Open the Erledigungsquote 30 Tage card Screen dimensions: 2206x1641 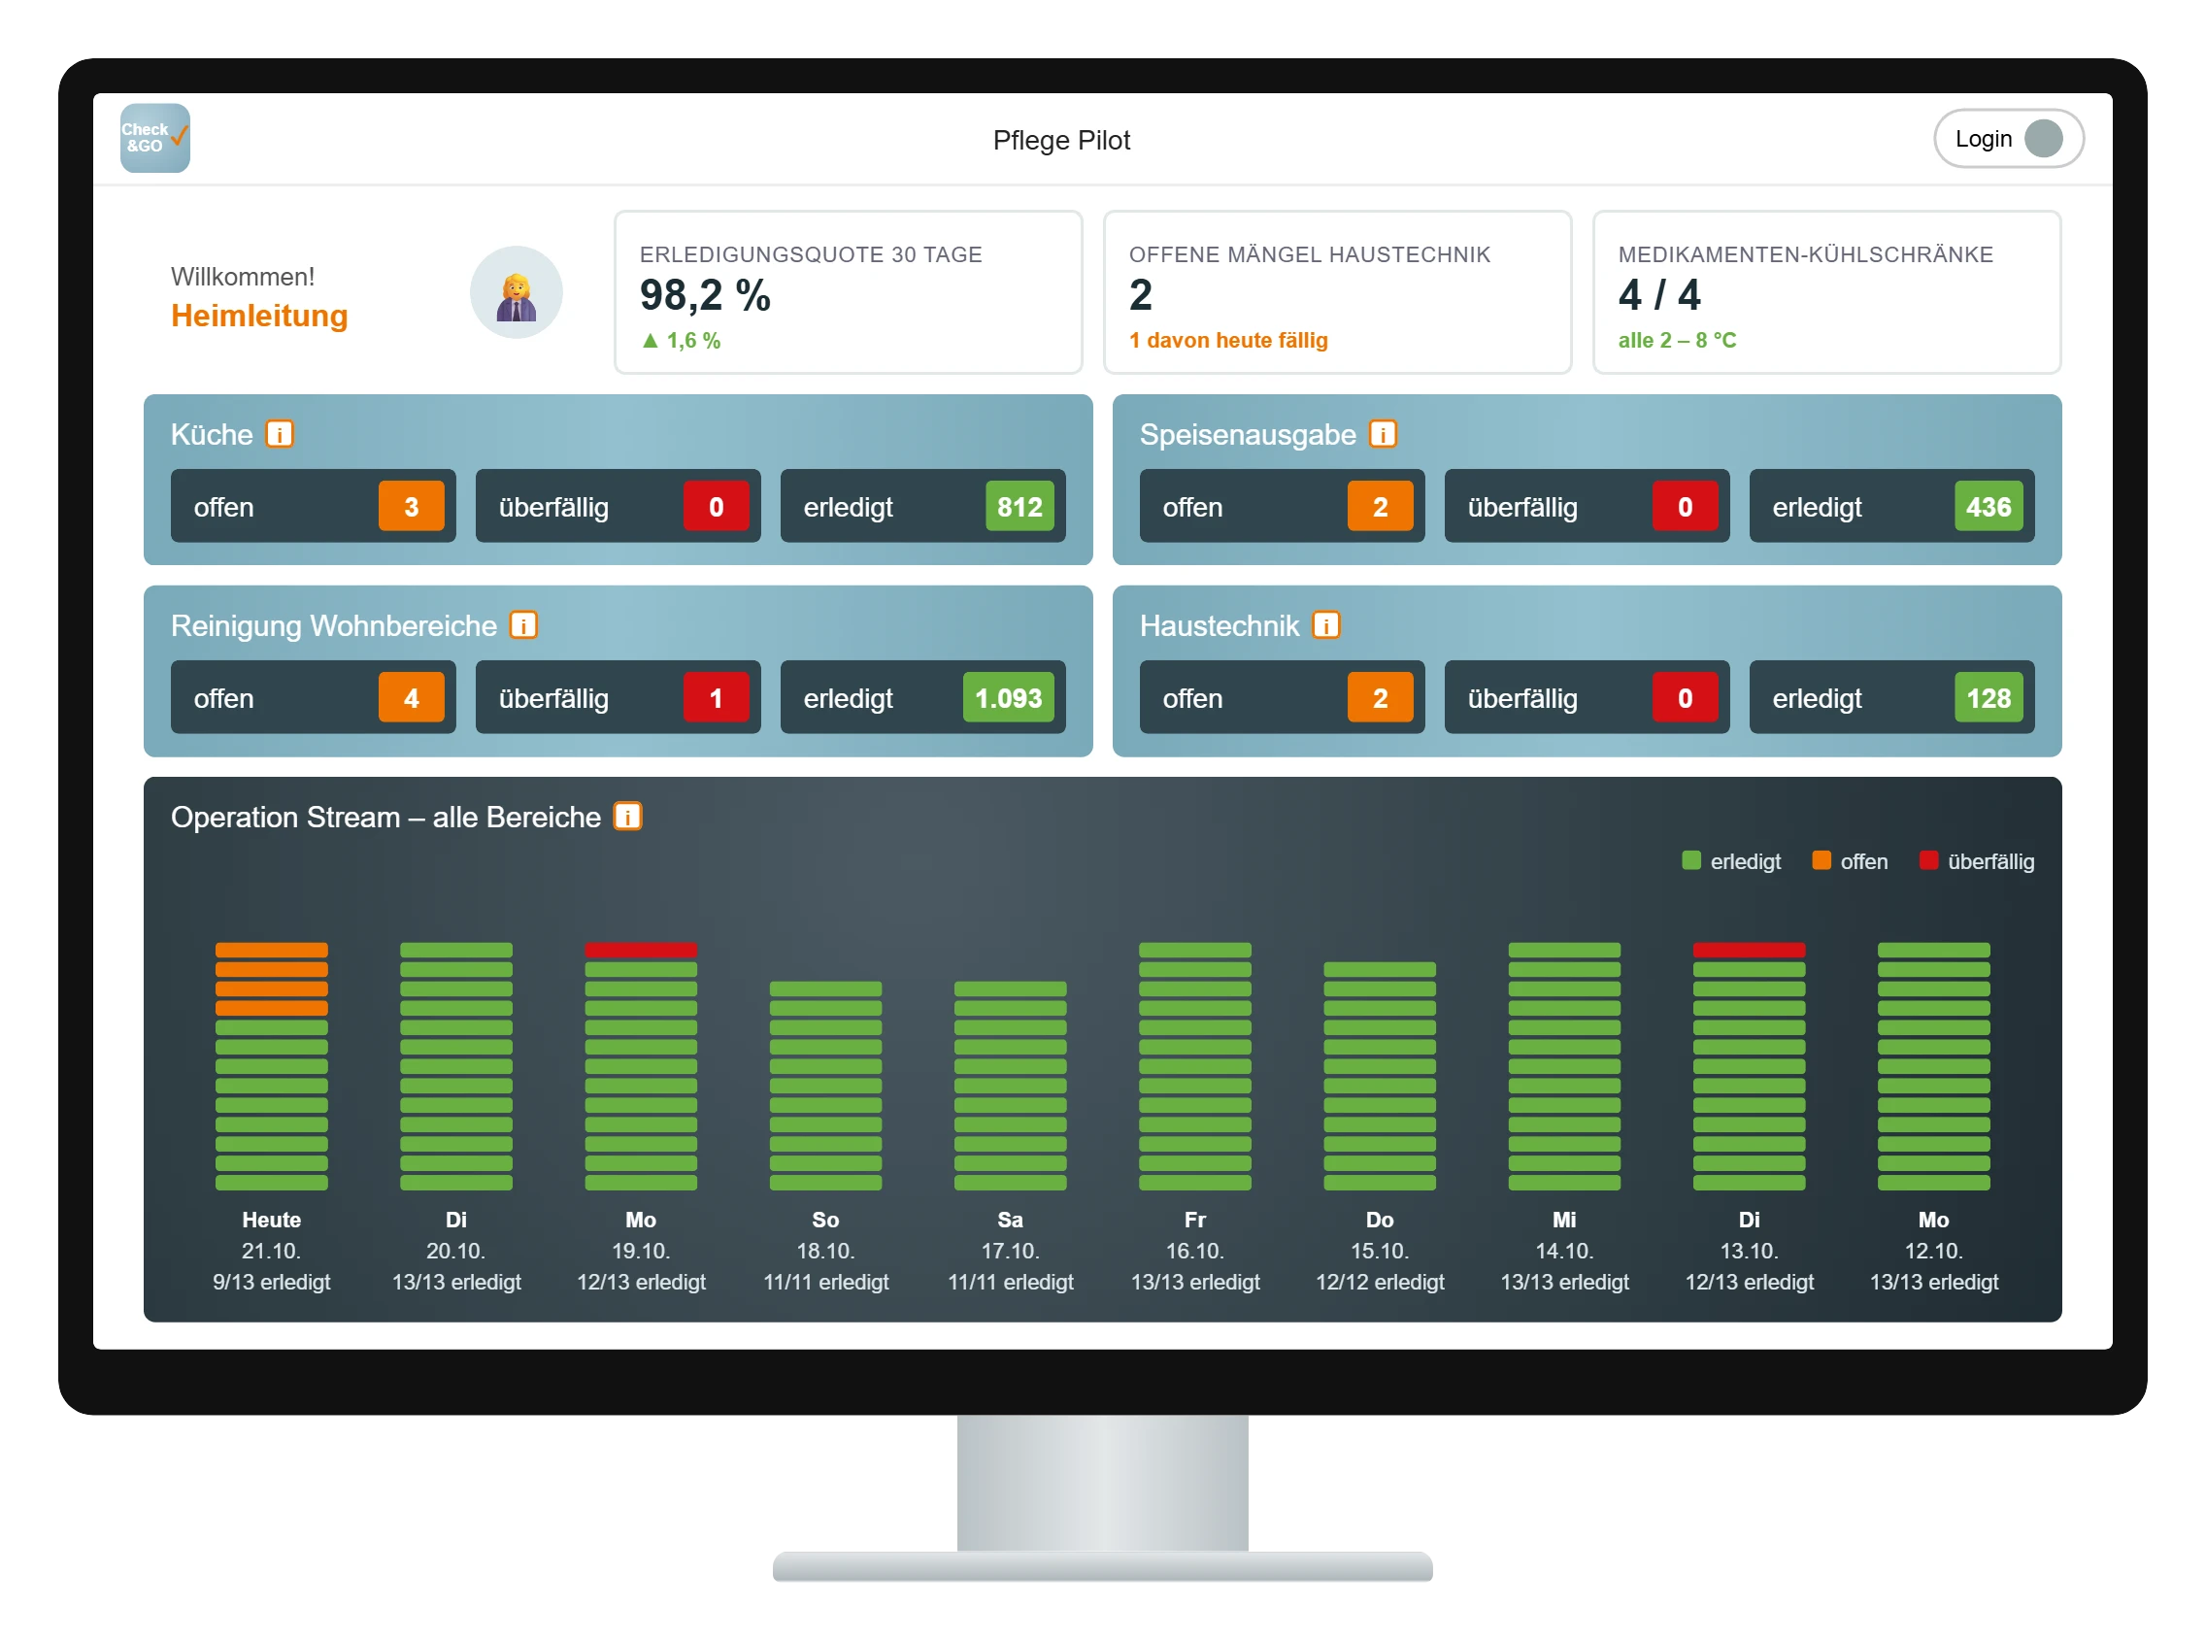click(x=849, y=292)
